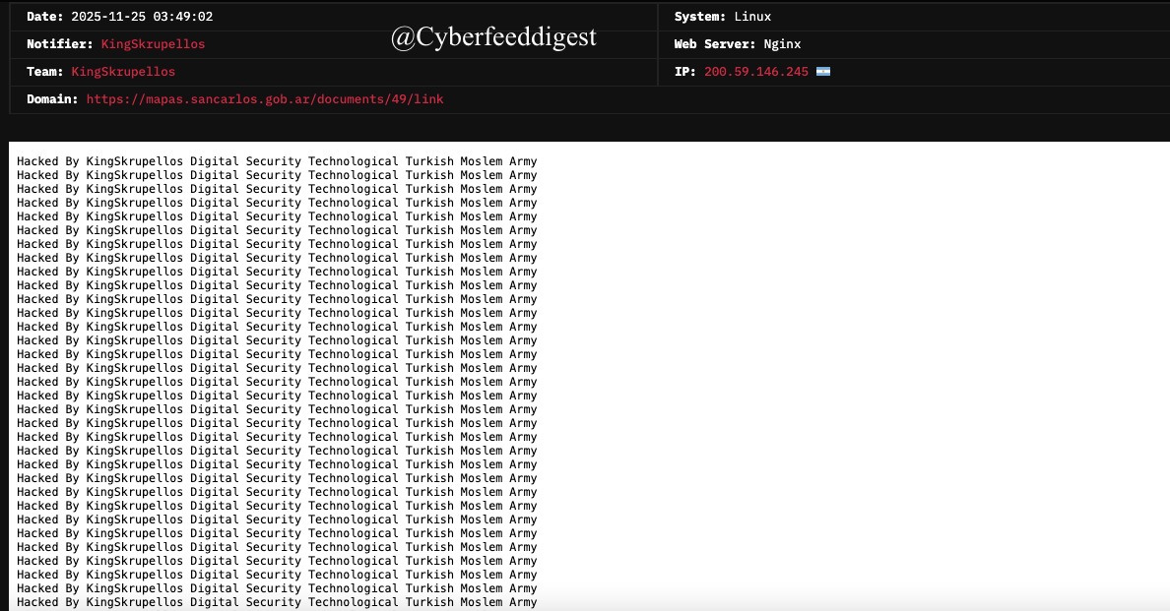Click the Domain: label
The image size is (1170, 611).
point(52,99)
